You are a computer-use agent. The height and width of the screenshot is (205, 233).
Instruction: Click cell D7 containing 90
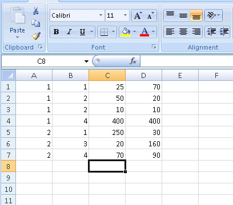pyautogui.click(x=144, y=155)
